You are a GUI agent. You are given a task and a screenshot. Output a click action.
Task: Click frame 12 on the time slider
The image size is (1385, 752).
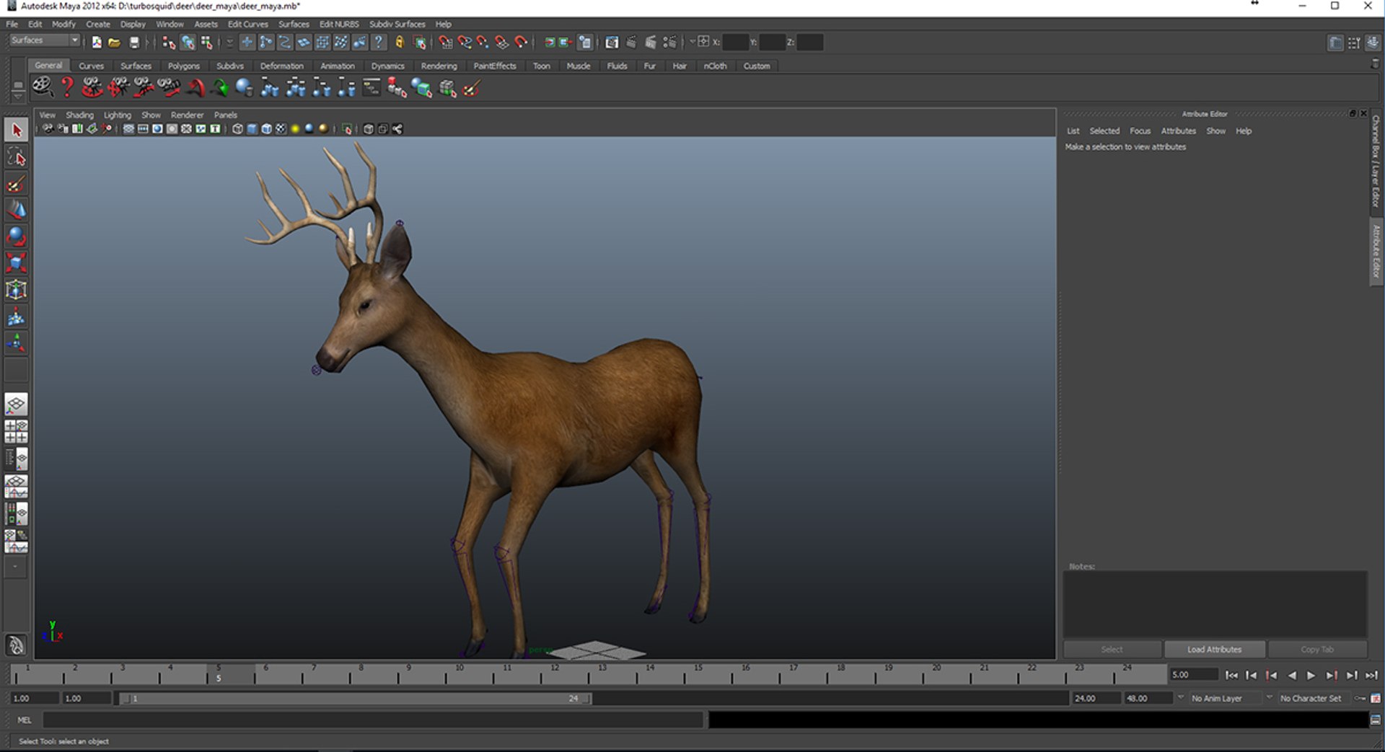(x=555, y=673)
